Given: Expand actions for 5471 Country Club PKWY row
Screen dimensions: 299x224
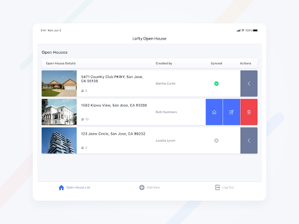Looking at the screenshot, I should (x=249, y=83).
